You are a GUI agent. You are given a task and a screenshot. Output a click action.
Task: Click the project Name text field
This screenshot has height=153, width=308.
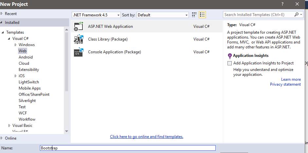click(x=128, y=148)
